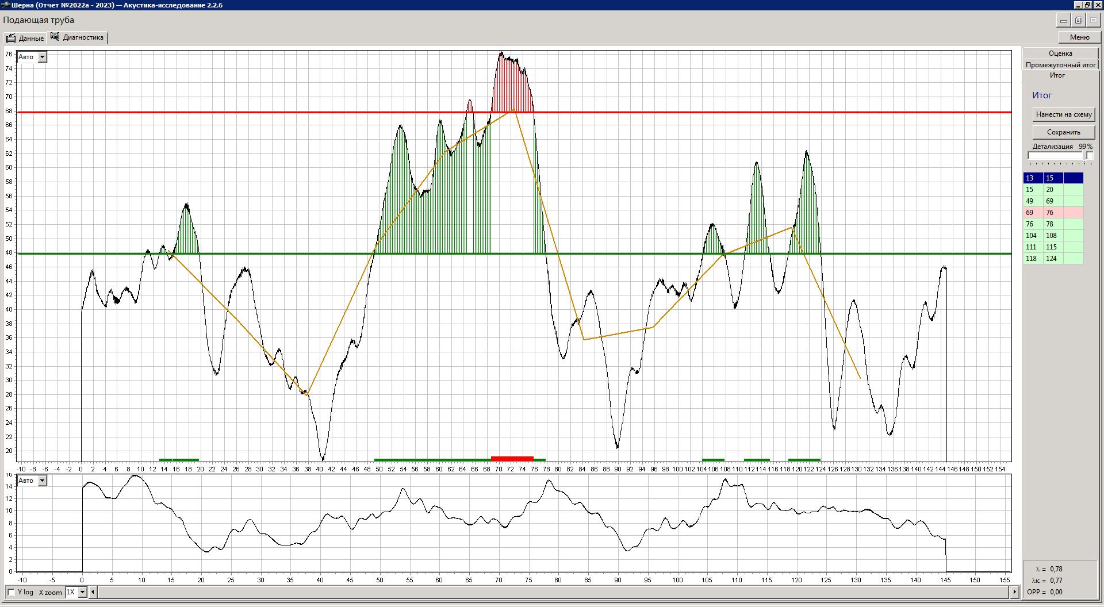Screen dimensions: 1104x607
Task: Click the Диагностика tab magnifier icon
Action: click(x=55, y=37)
